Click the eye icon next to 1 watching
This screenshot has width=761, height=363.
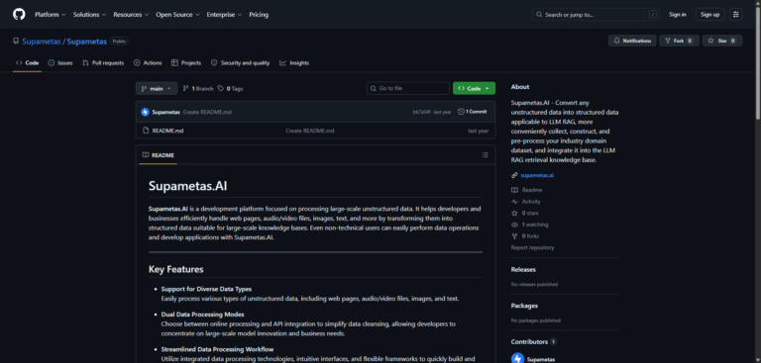[514, 225]
